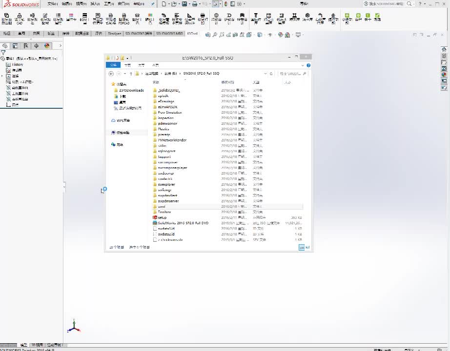Open the 三维转换PDFCAD tool on the KYTool ribbon

124,17
